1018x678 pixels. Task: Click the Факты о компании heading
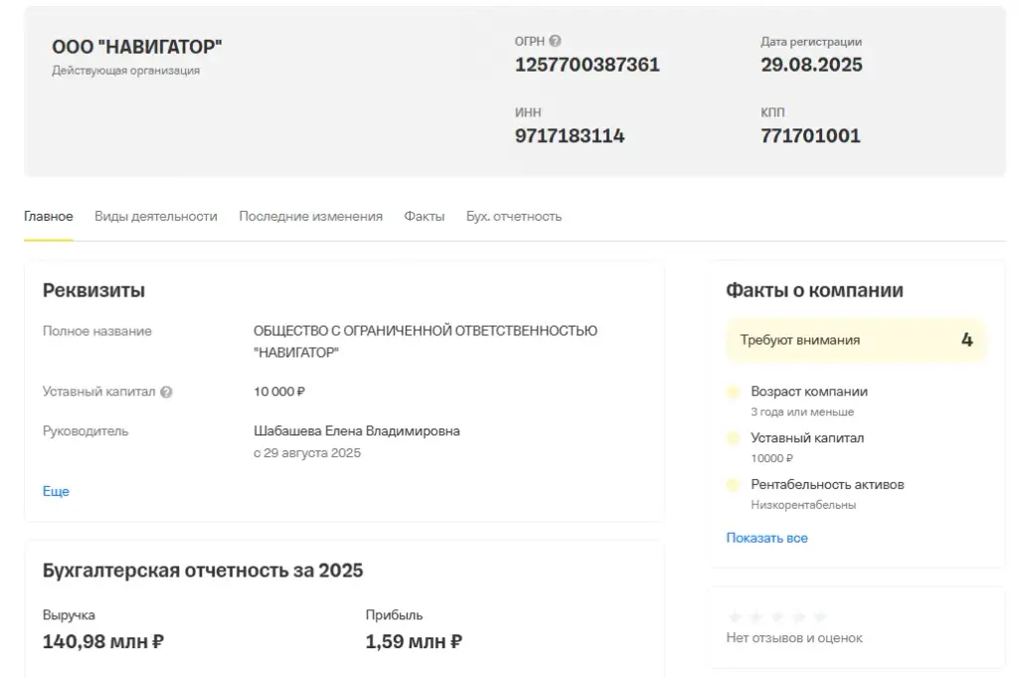pos(814,290)
